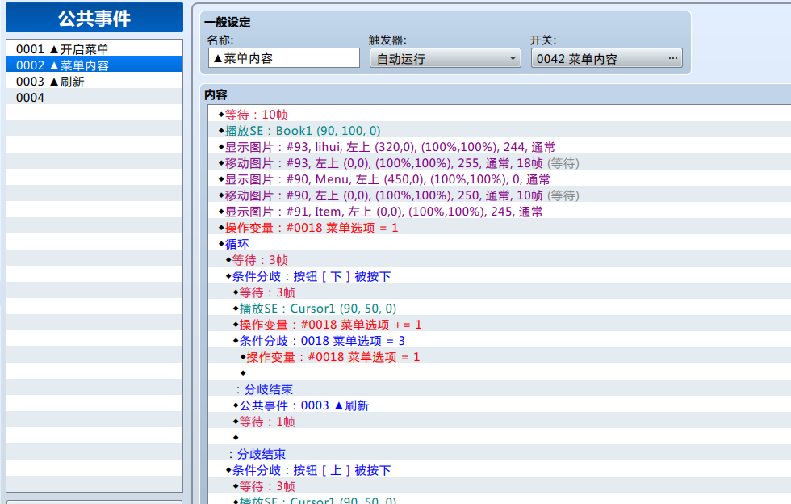The image size is (791, 504).
Task: Open switch picker via ellipsis button
Action: pyautogui.click(x=672, y=58)
